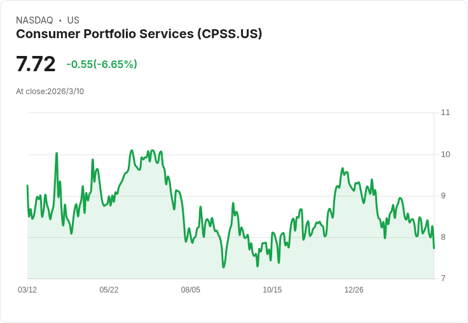Screen dimensions: 468x323
Task: Click the final point of the price line
Action: pyautogui.click(x=434, y=249)
